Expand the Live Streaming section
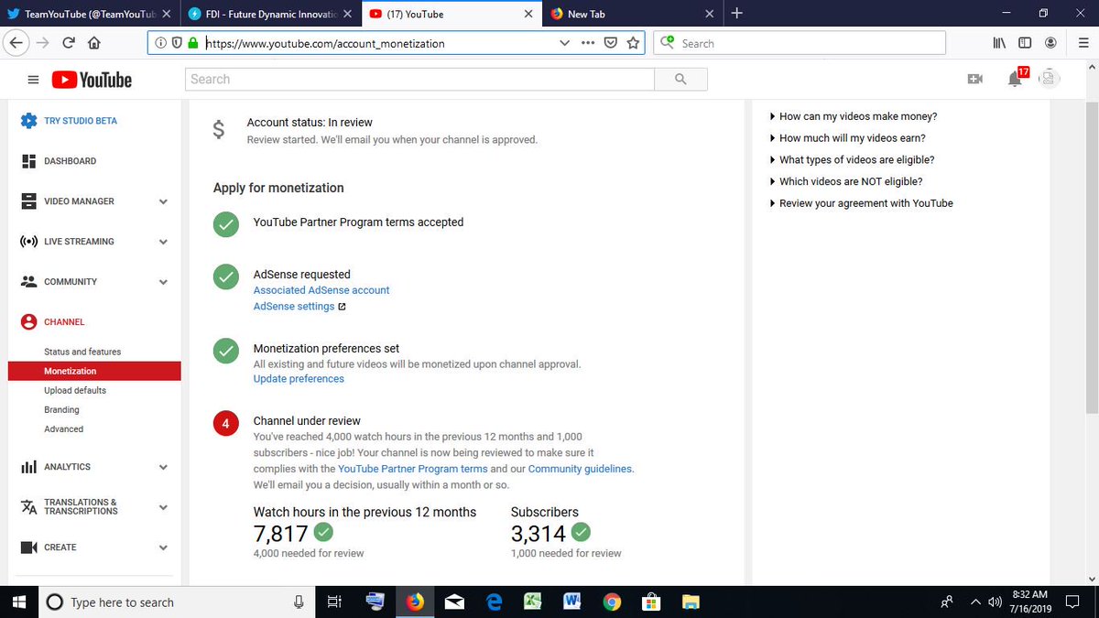 click(163, 242)
